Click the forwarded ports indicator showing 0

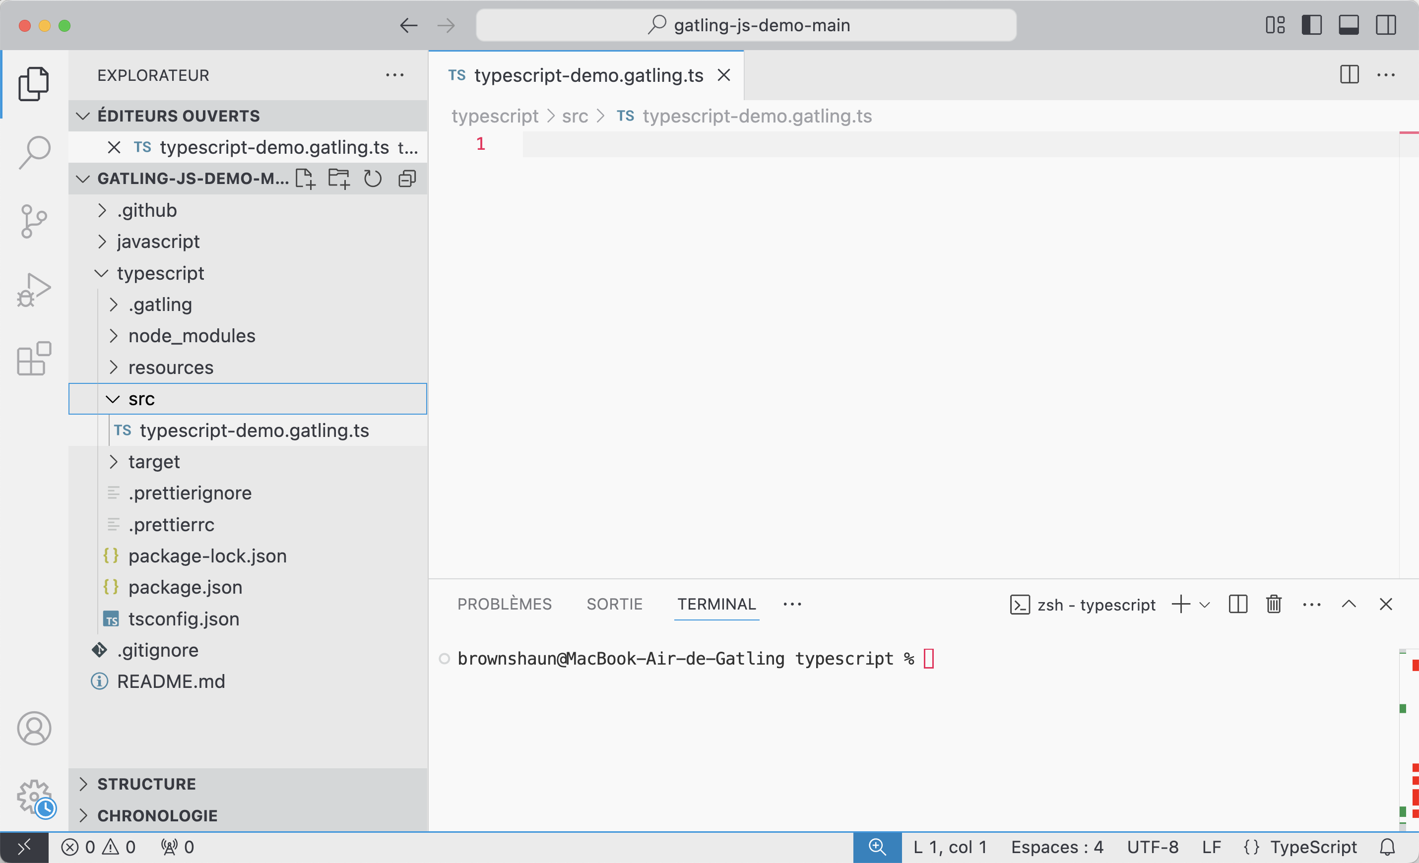pyautogui.click(x=178, y=847)
